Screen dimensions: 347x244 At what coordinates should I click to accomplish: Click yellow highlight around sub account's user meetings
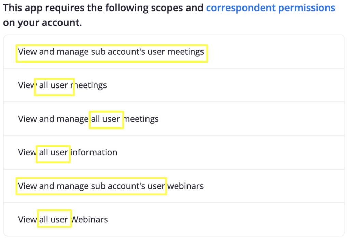pos(112,53)
